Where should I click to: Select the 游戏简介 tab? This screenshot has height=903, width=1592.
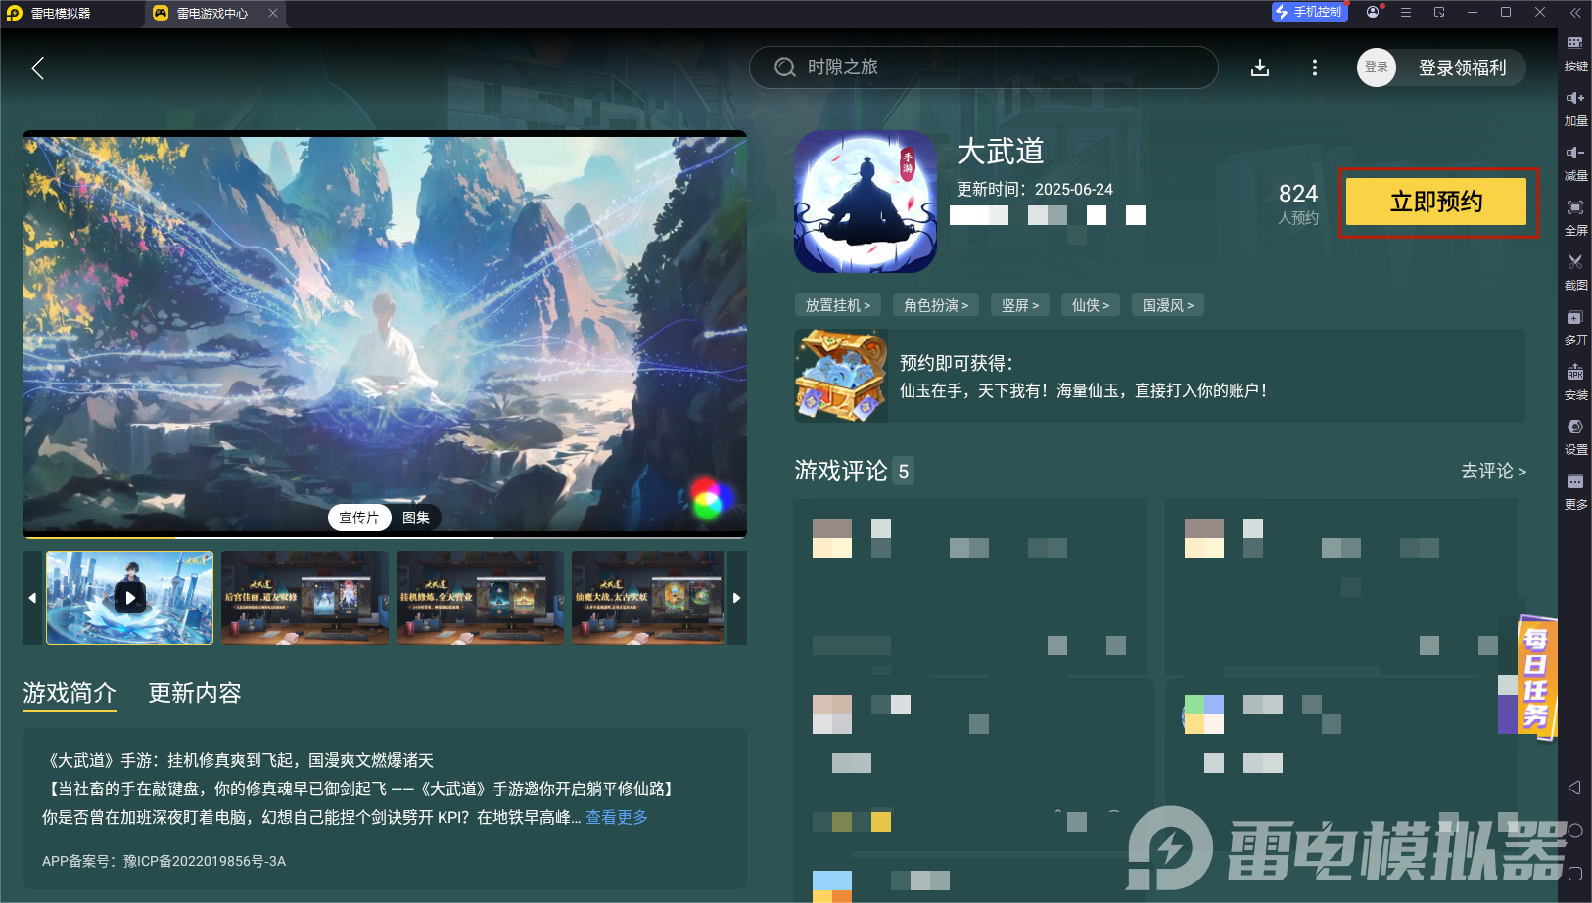pyautogui.click(x=70, y=694)
